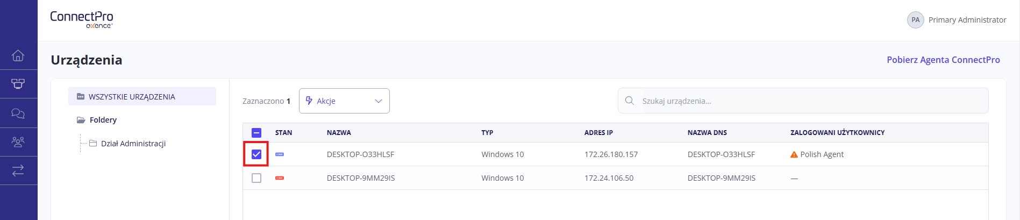1020x220 pixels.
Task: Sort by the ADRES IP column header
Action: [598, 133]
